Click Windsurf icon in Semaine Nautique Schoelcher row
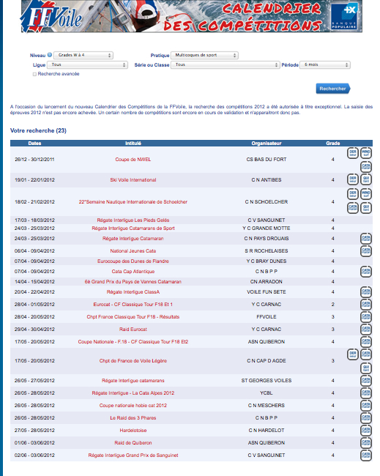This screenshot has height=476, width=380. (366, 194)
